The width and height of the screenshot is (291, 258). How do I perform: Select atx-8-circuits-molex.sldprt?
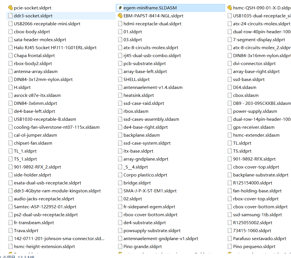151,47
